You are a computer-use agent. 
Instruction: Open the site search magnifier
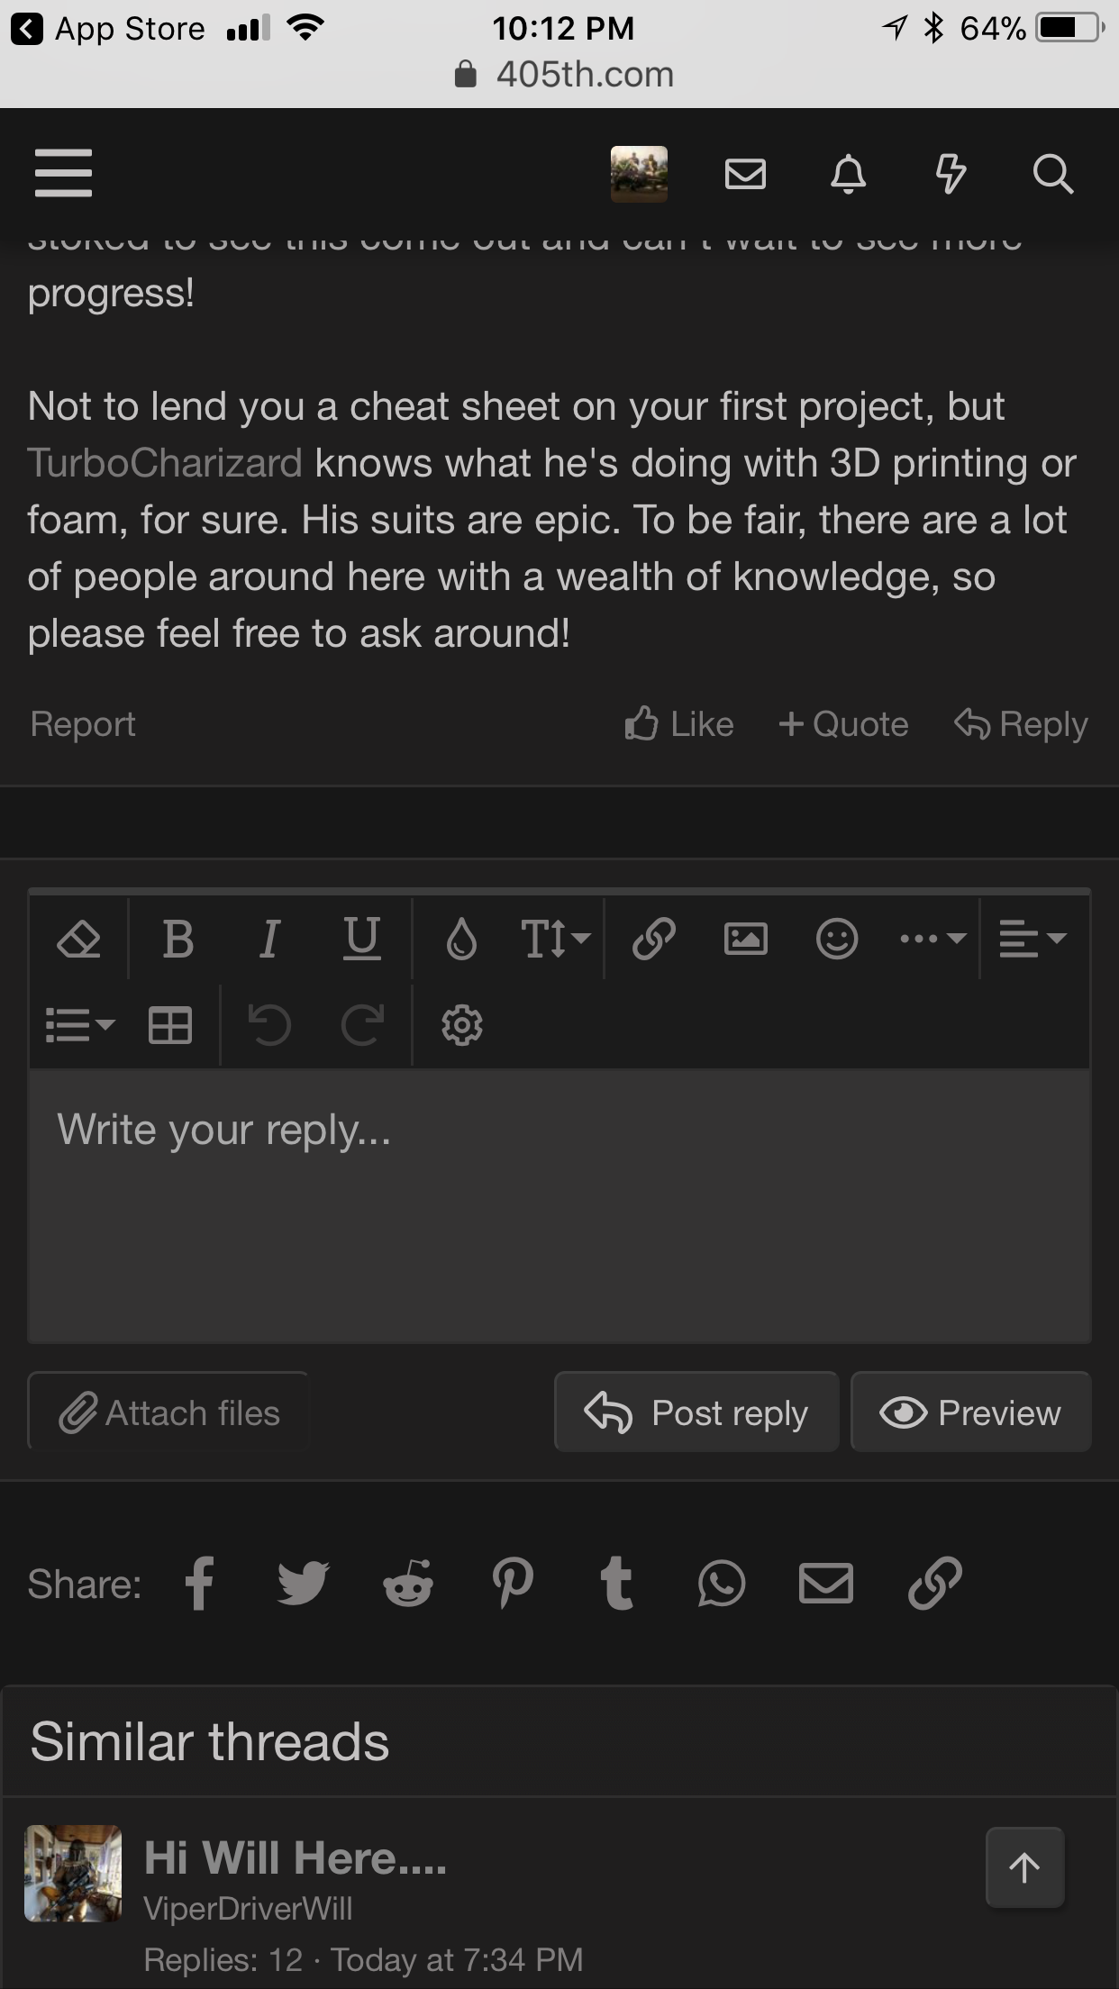[x=1052, y=173]
